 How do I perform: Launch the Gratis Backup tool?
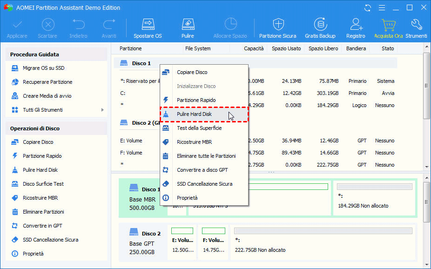320,28
